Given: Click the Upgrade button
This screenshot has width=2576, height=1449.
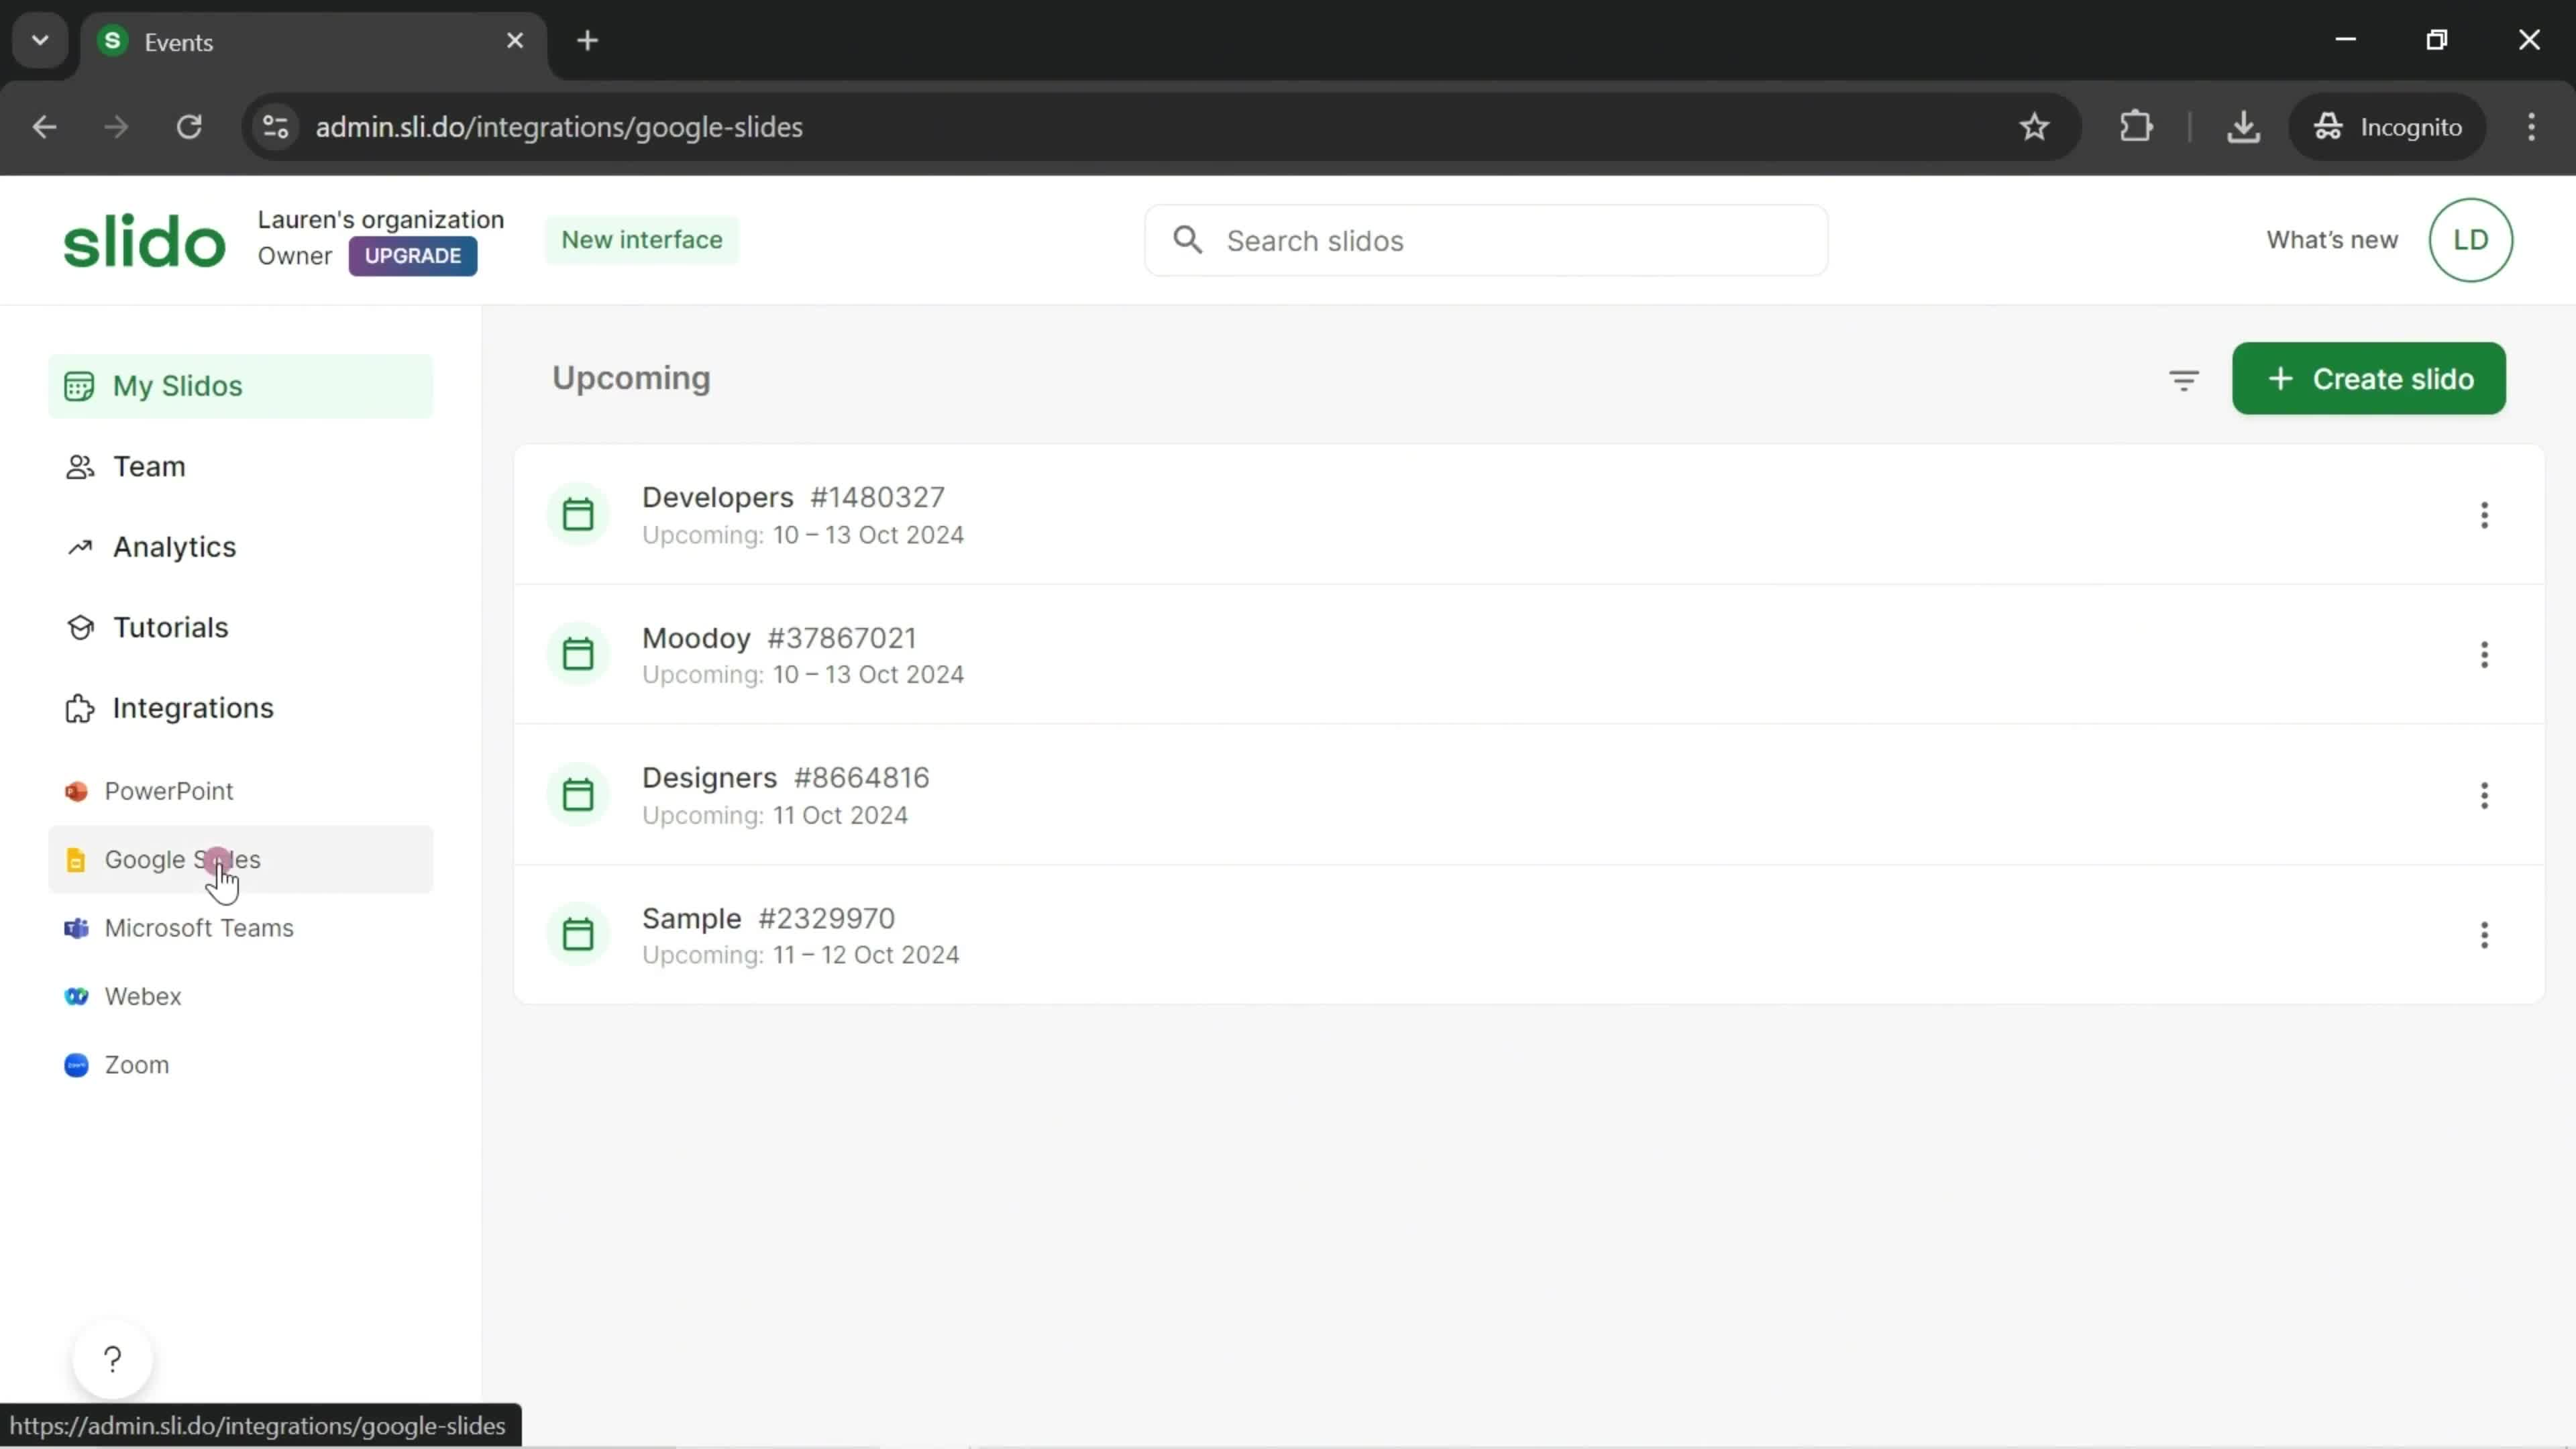Looking at the screenshot, I should (414, 255).
